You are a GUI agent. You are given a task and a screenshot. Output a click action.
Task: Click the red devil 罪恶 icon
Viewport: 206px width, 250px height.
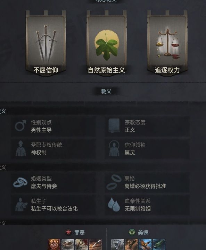[68, 232]
